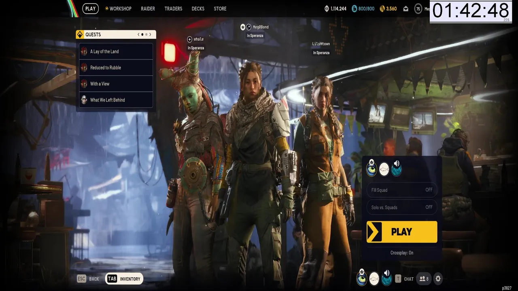The height and width of the screenshot is (291, 518).
Task: Click the Crossplay: On label
Action: 402,253
